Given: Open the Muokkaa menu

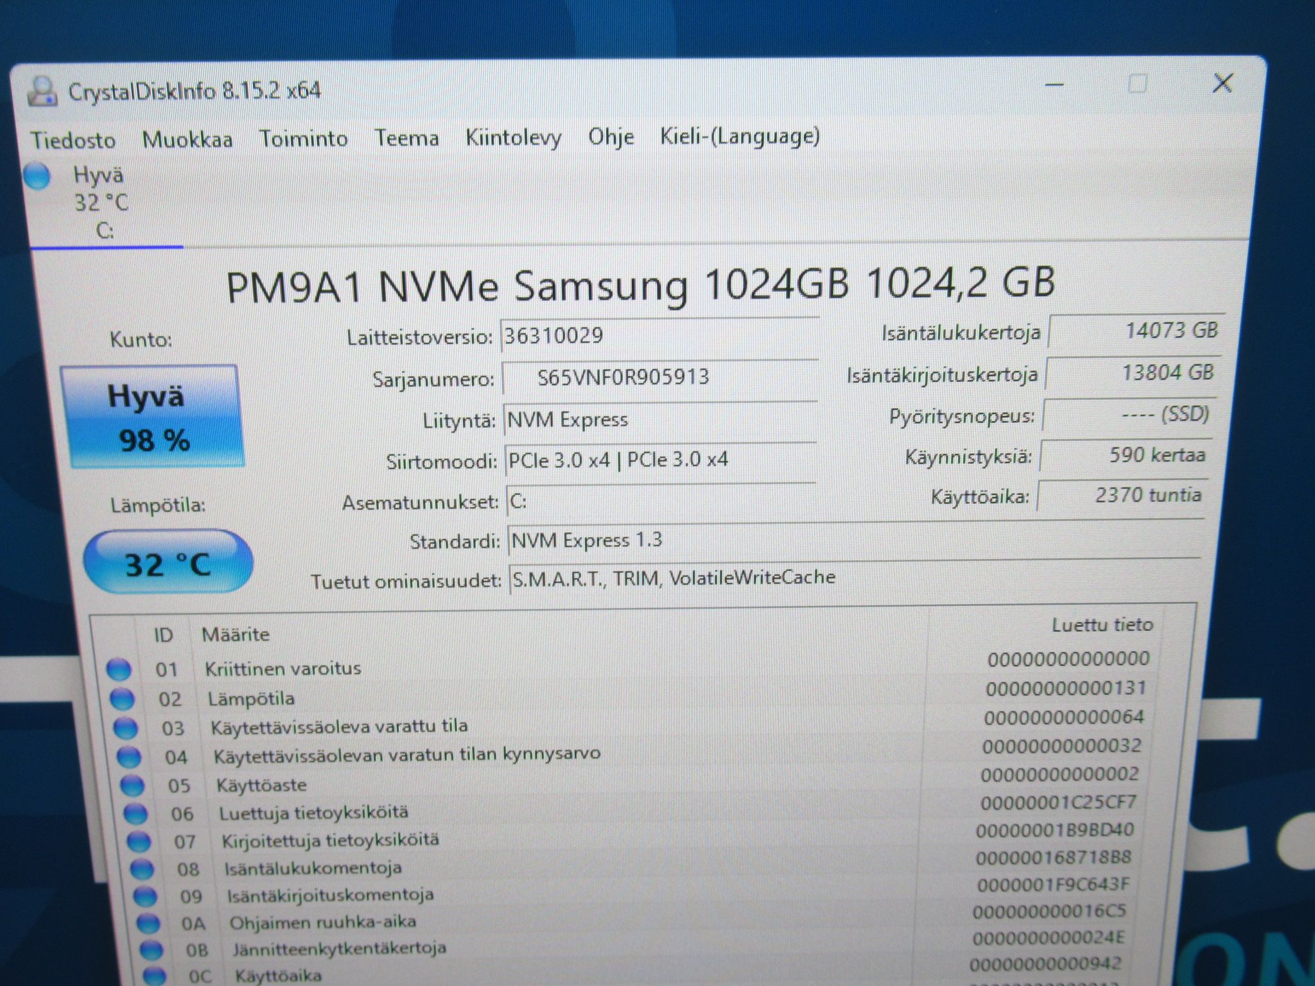Looking at the screenshot, I should pos(187,139).
